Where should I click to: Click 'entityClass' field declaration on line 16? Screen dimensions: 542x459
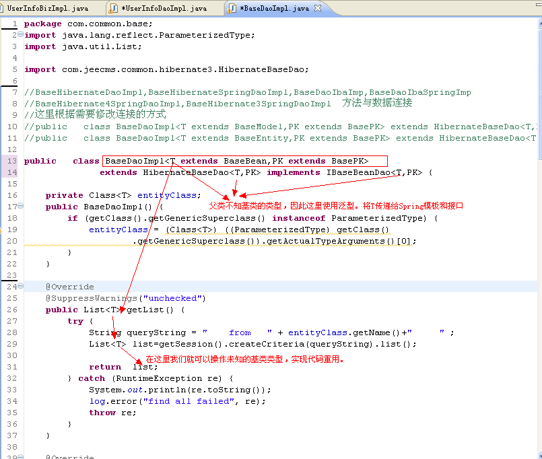tap(167, 195)
